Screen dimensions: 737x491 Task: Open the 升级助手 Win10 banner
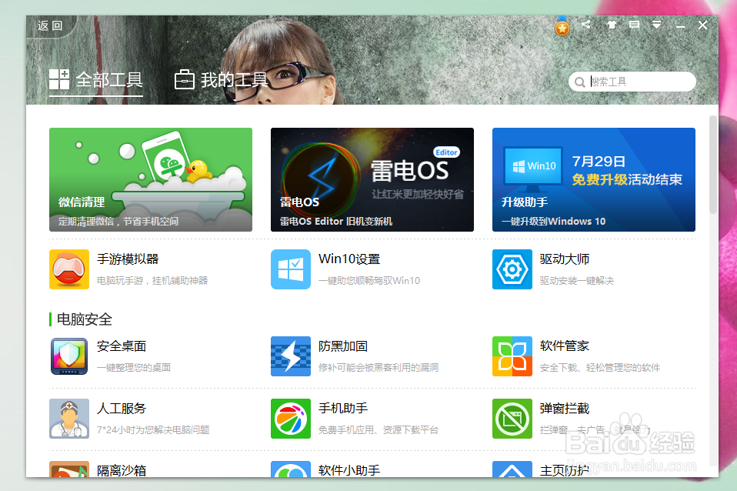point(594,179)
